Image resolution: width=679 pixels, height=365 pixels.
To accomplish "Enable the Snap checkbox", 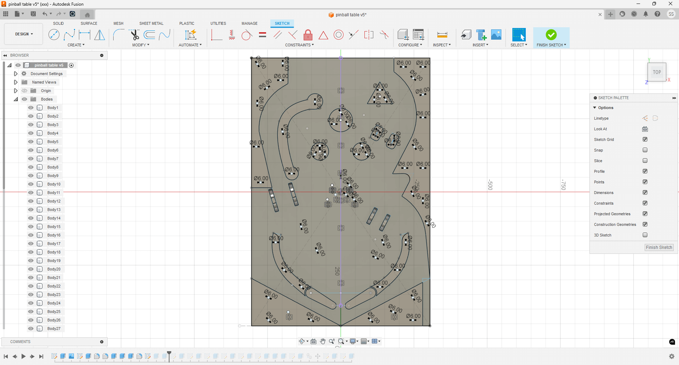I will (645, 150).
